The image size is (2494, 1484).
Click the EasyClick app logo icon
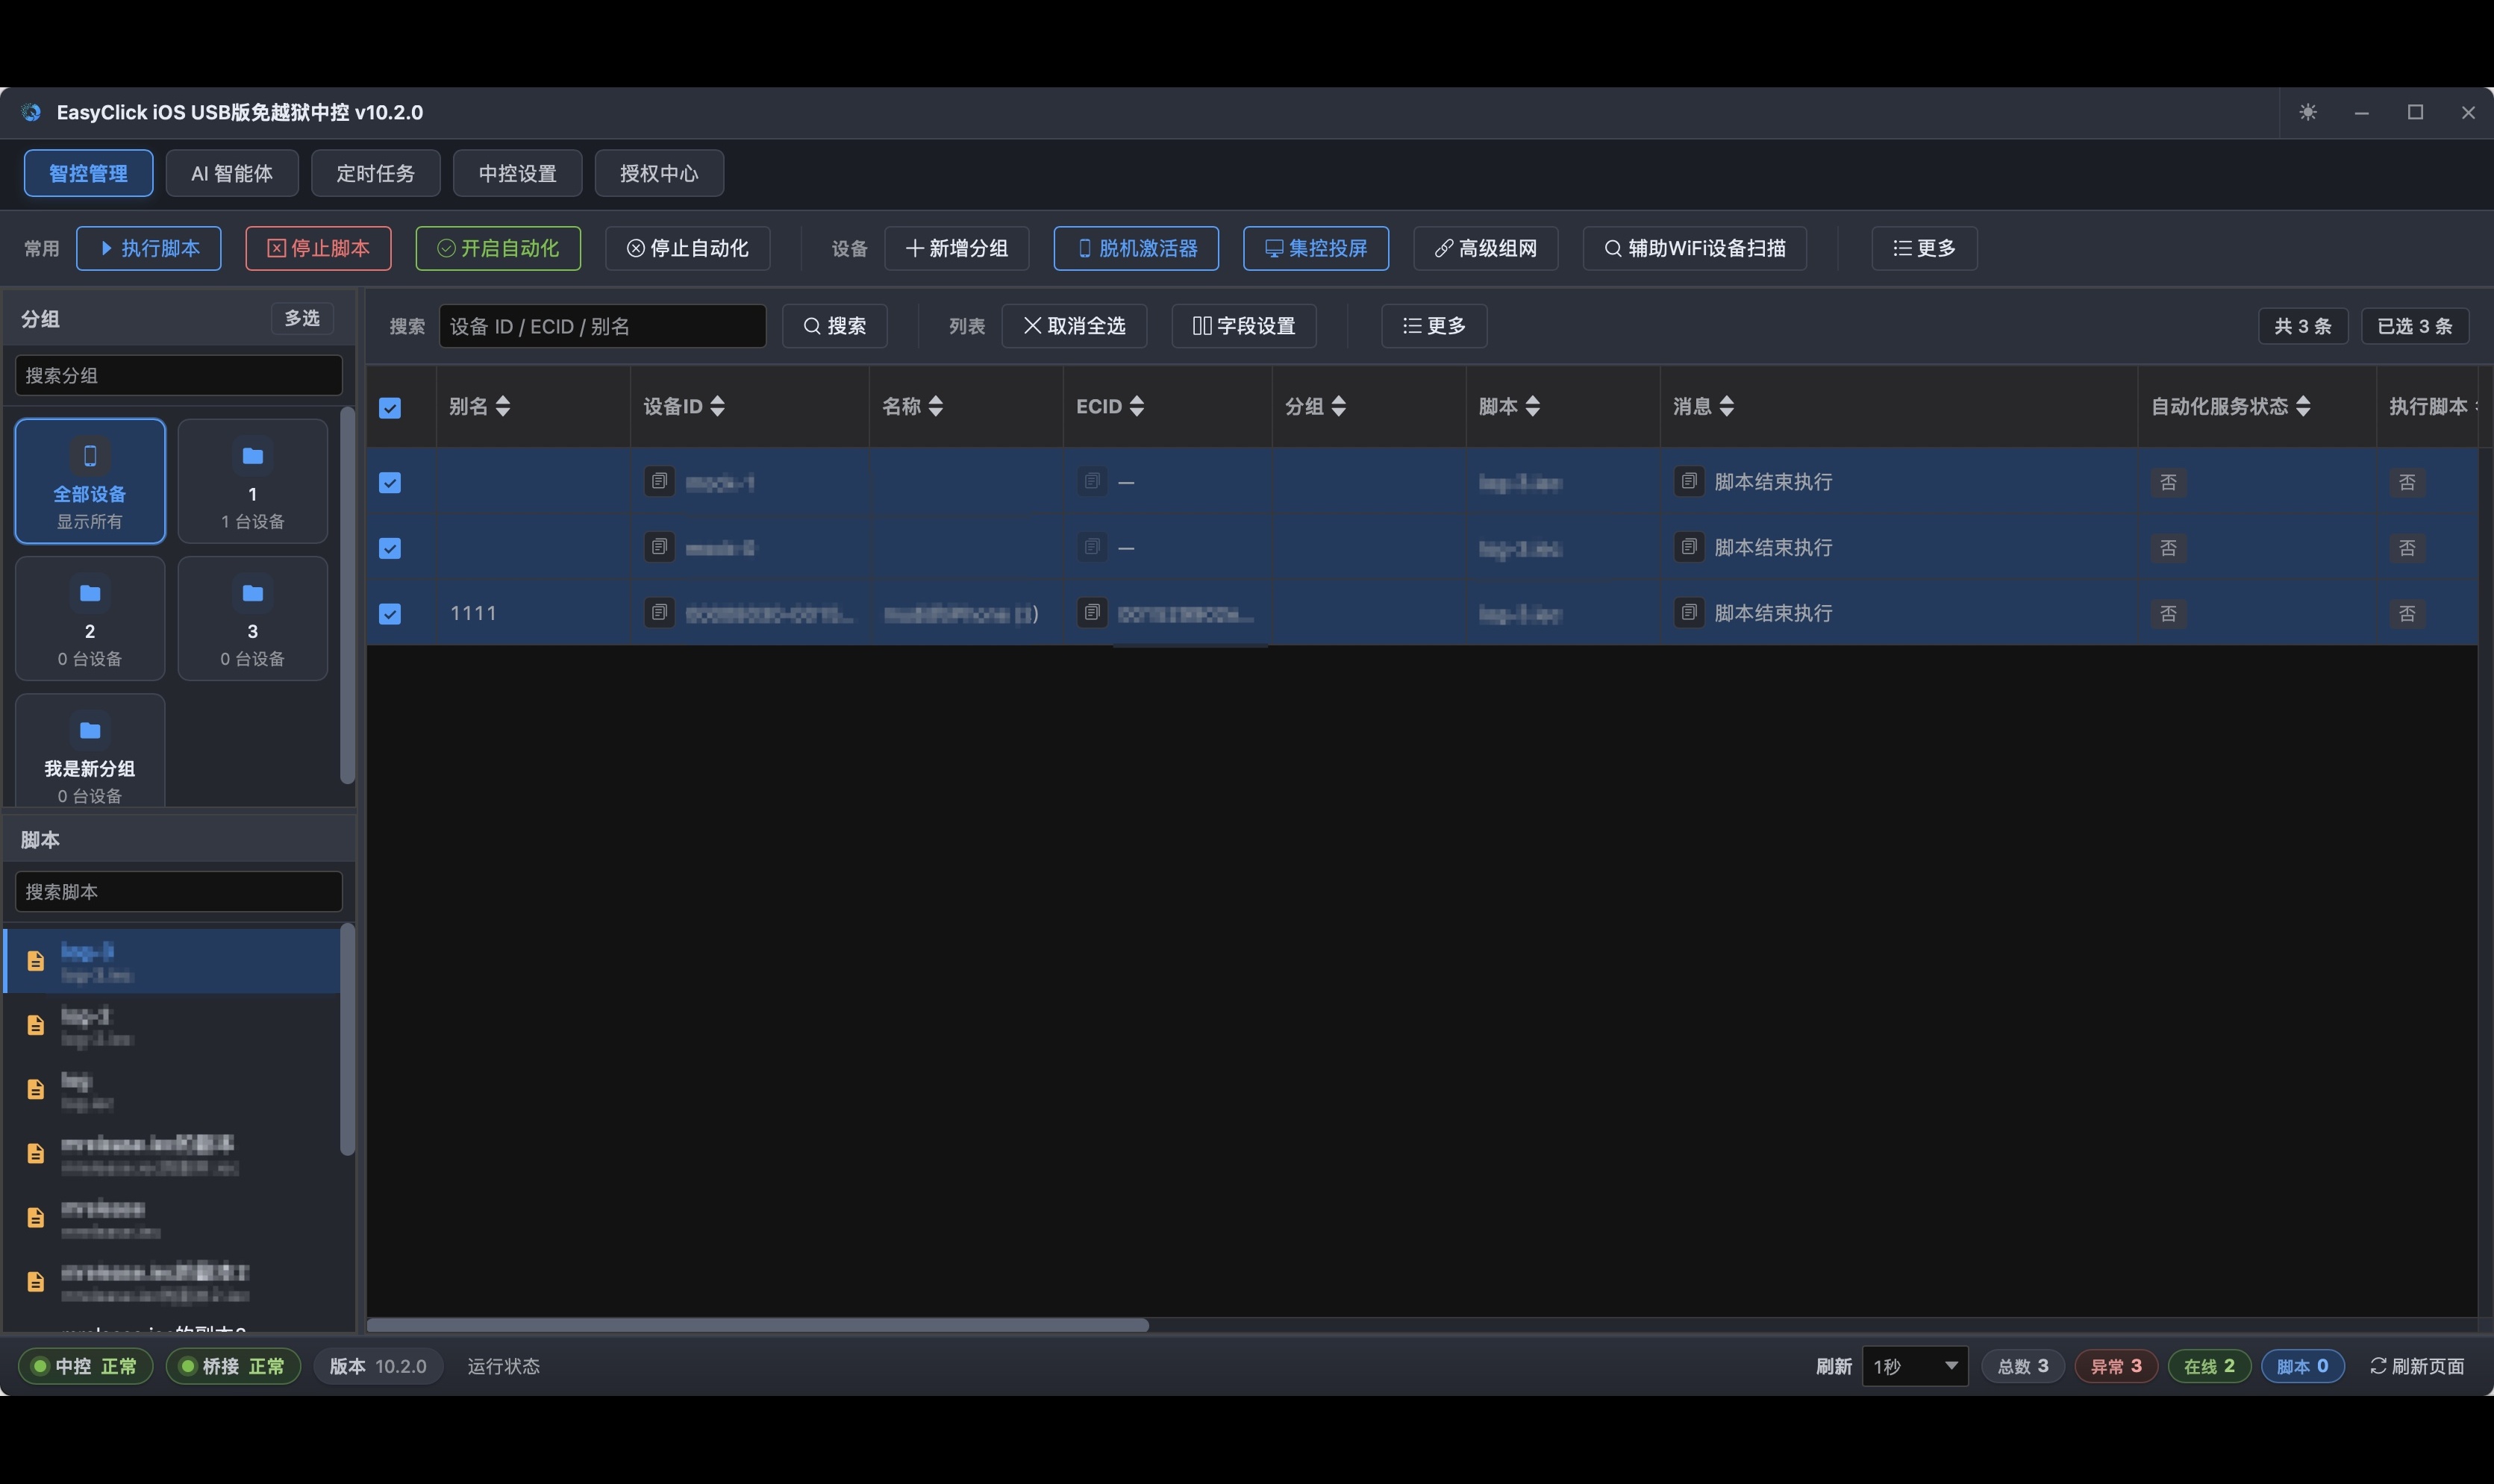[x=31, y=112]
